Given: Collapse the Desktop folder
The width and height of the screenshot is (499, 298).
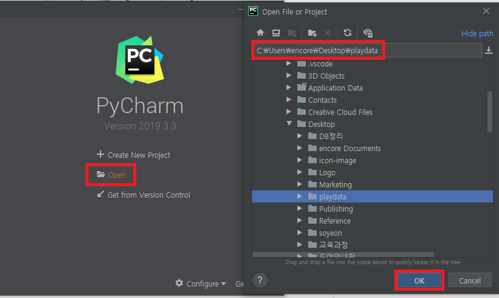Looking at the screenshot, I should [x=289, y=123].
